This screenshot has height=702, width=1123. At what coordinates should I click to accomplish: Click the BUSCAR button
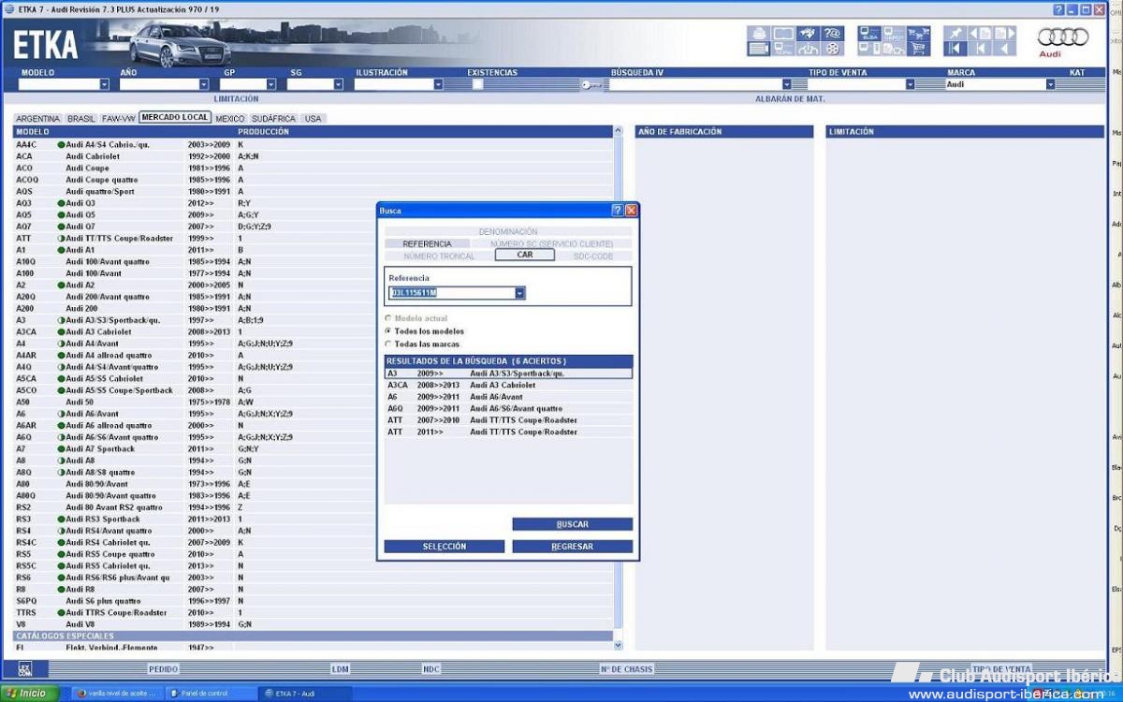[x=573, y=524]
